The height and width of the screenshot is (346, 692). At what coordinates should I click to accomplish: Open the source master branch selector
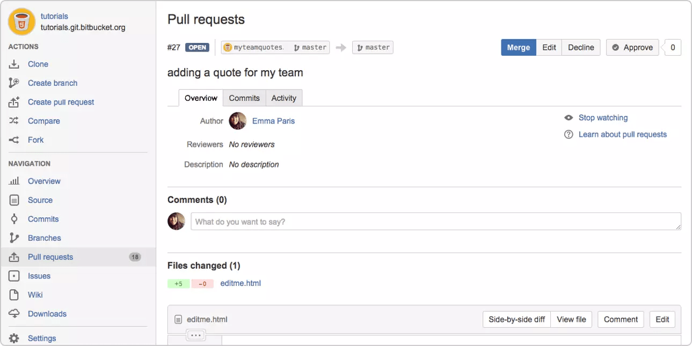pos(310,47)
